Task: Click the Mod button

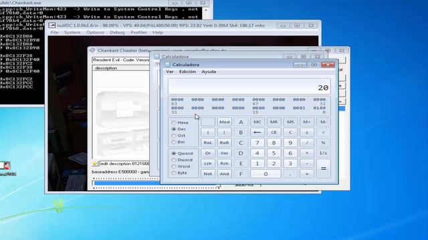Action: click(x=225, y=122)
